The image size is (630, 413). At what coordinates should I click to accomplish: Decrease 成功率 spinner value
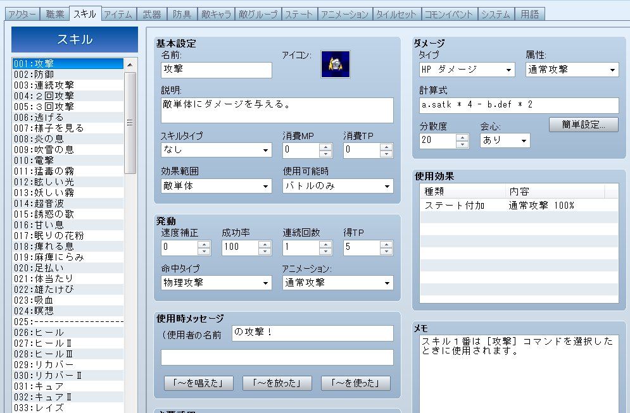(x=265, y=250)
